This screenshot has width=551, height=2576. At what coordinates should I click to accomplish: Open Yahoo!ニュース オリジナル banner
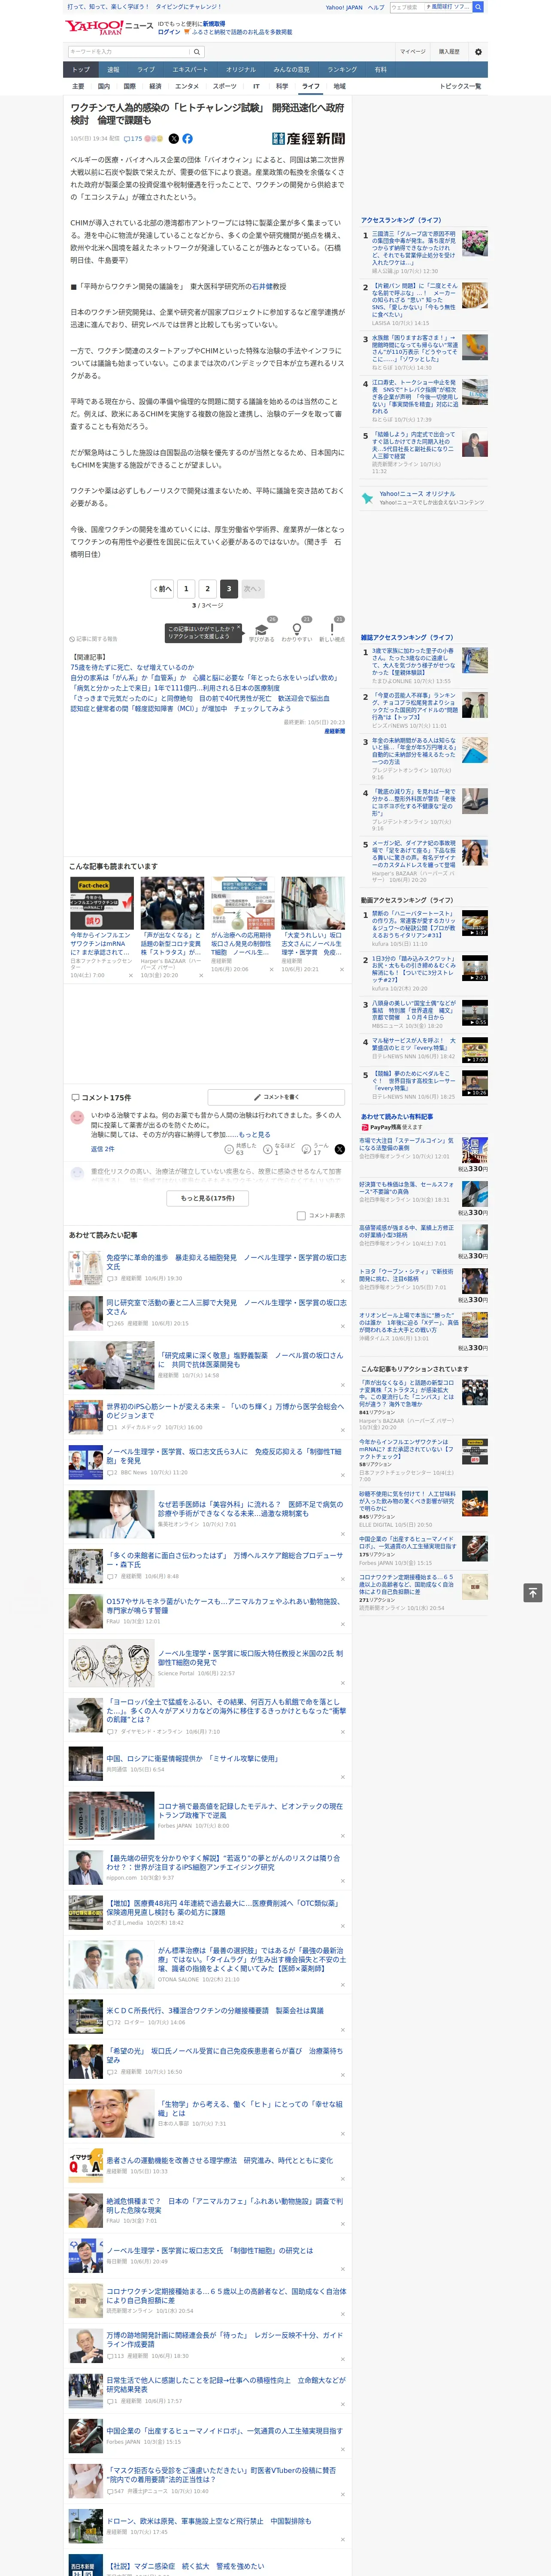(x=424, y=497)
